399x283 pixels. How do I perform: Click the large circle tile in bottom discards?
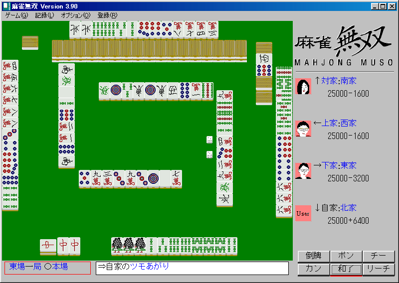point(153,178)
